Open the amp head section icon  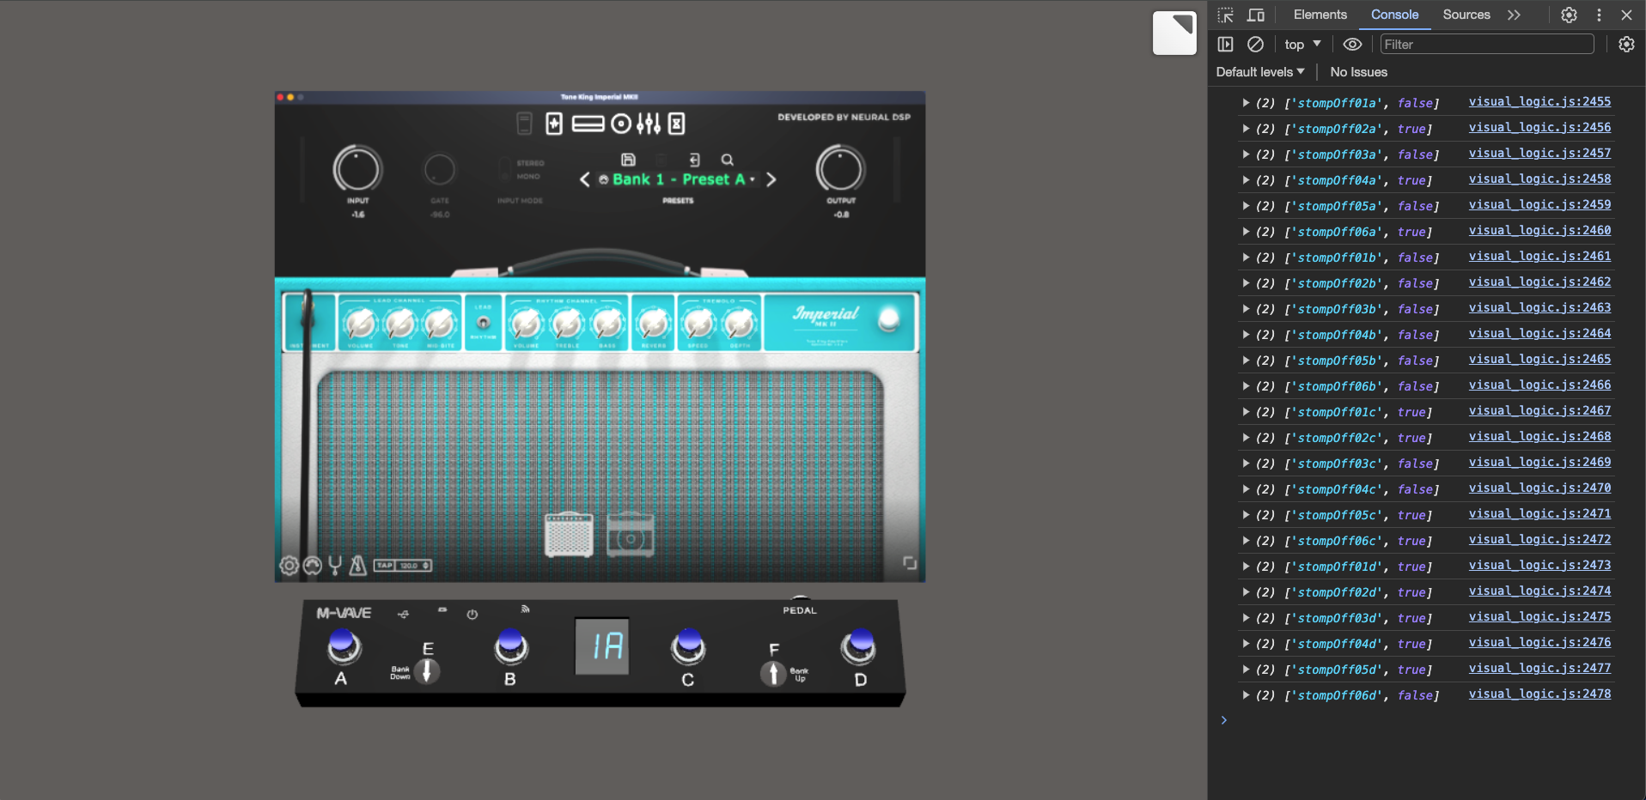[588, 124]
